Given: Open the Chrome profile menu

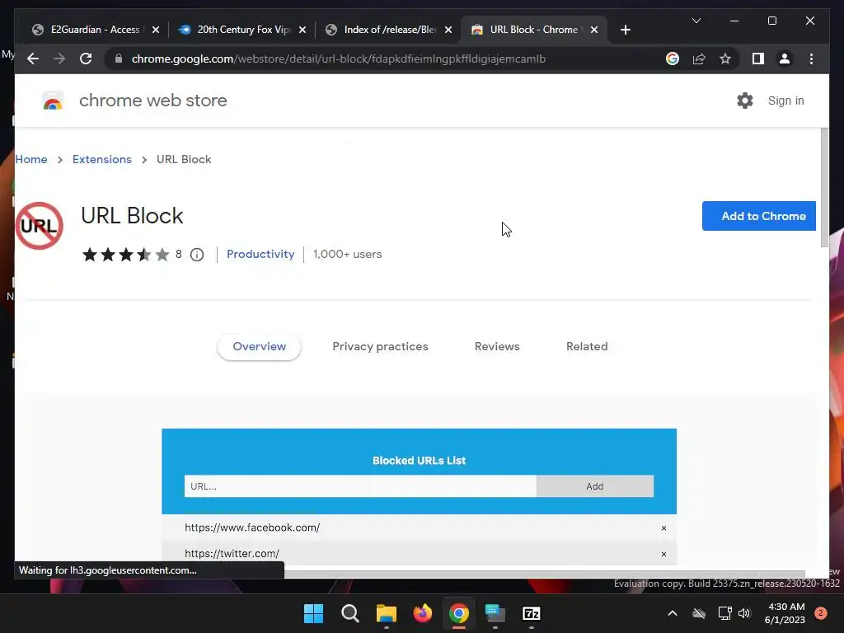Looking at the screenshot, I should click(785, 59).
